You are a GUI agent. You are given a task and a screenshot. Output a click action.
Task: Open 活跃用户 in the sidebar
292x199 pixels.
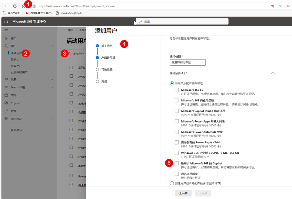coord(16,53)
